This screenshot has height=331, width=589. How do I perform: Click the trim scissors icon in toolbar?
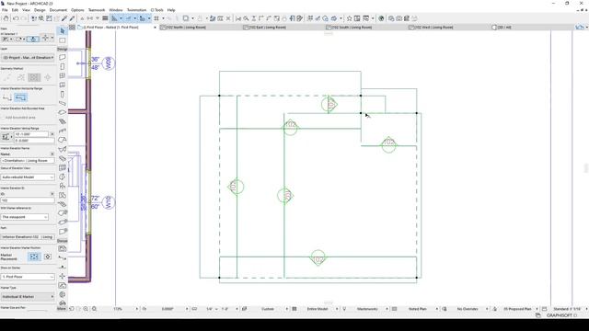pyautogui.click(x=238, y=18)
